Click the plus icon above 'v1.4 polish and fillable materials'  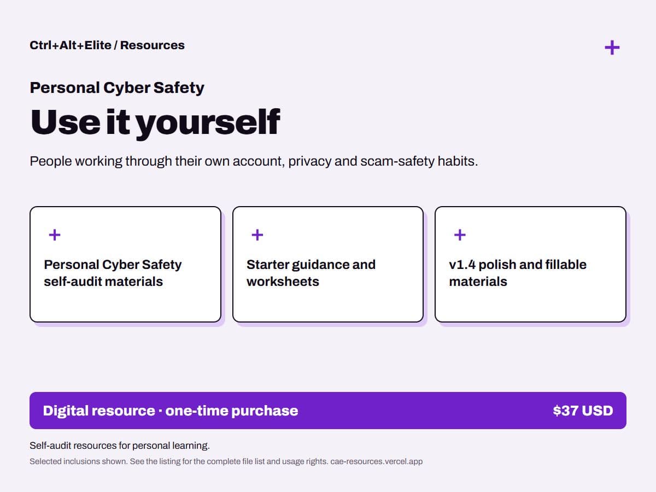tap(460, 235)
